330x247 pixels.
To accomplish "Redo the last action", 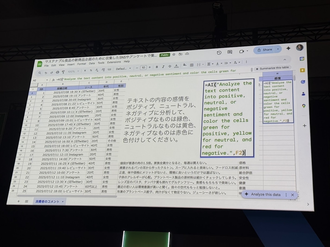I will point(51,72).
